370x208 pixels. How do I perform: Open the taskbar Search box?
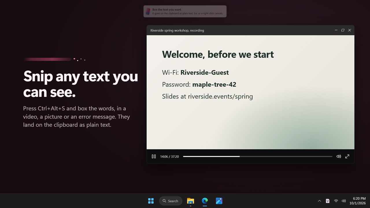[x=171, y=201]
